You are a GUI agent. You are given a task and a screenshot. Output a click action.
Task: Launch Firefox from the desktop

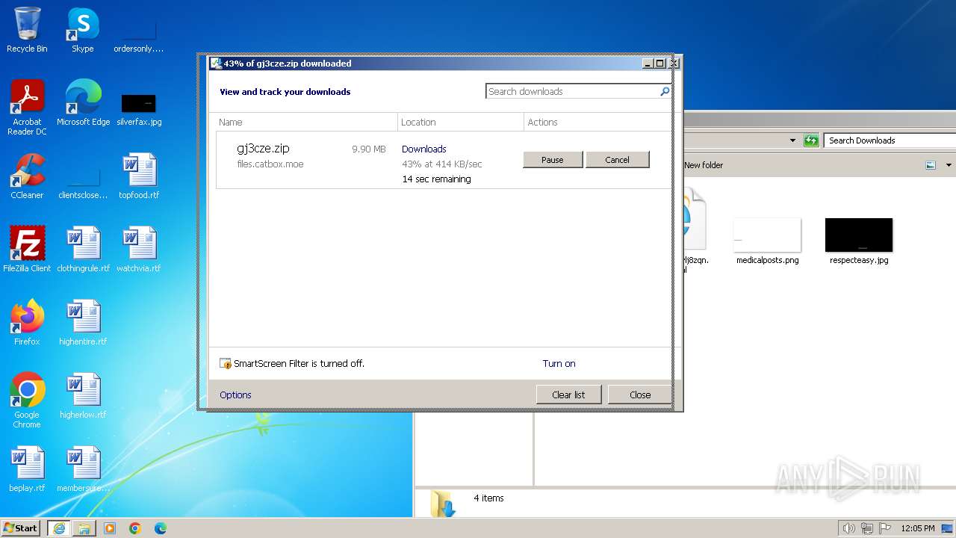[x=27, y=323]
